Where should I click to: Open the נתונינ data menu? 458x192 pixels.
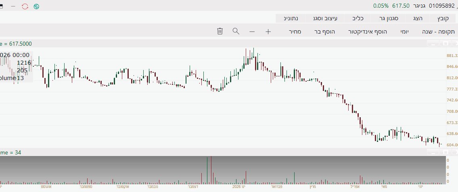pos(291,18)
